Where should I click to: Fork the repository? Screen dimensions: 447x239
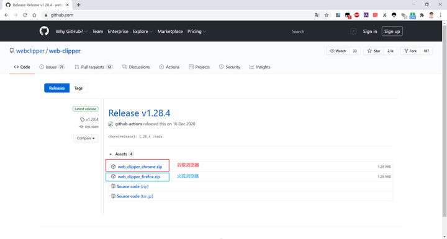coord(410,51)
